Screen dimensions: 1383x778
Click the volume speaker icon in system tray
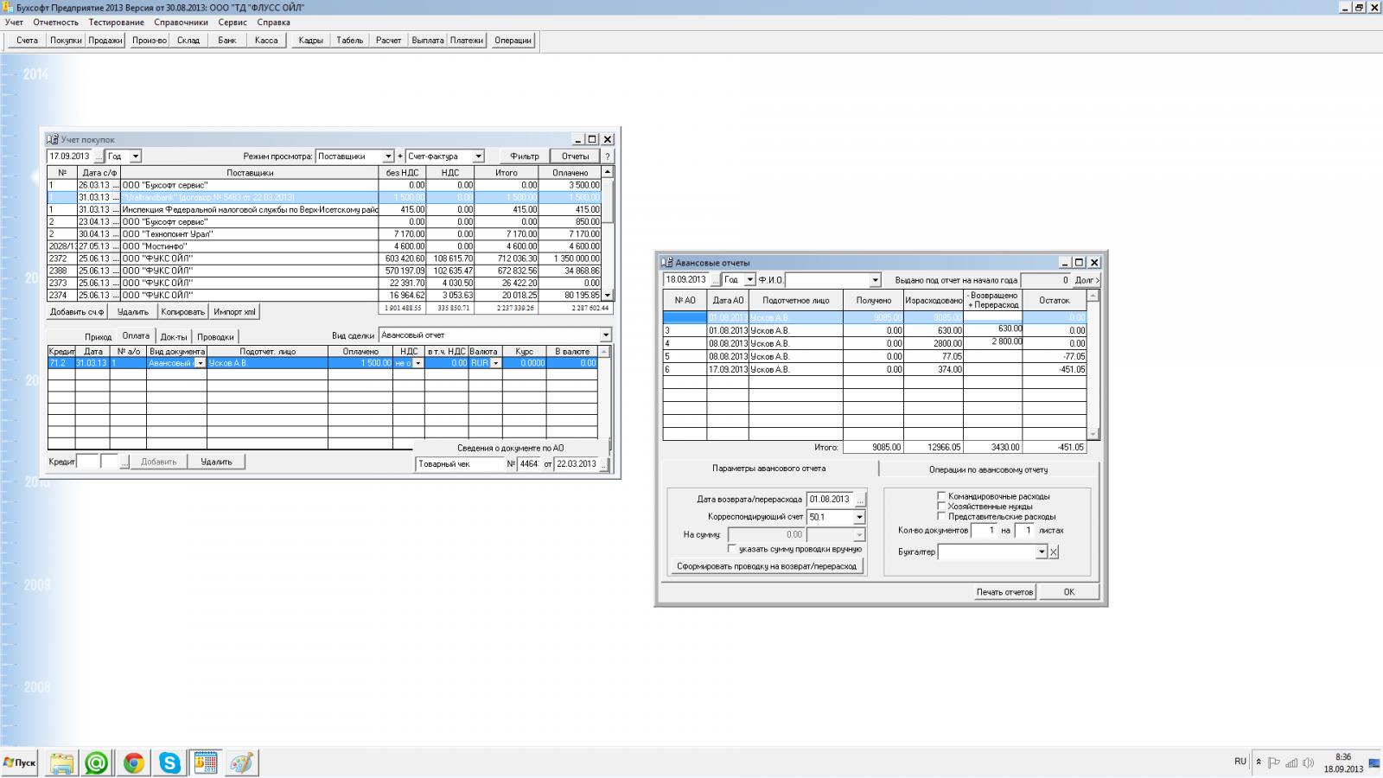coord(1308,762)
